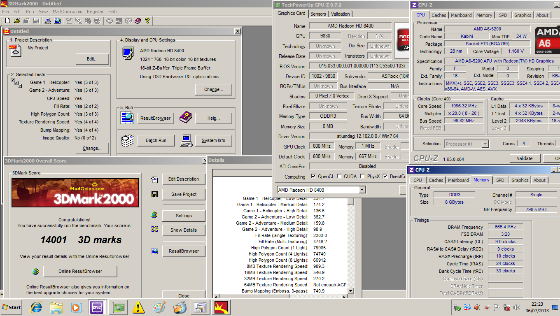Launch Windows Media Player from taskbar
560x316 pixels.
77,307
